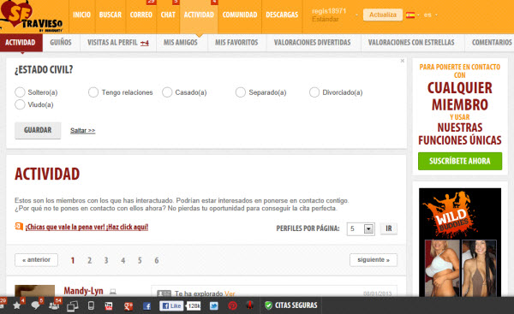Click the 'Ver' link after Te ha explorado
The height and width of the screenshot is (314, 514).
[x=230, y=293]
